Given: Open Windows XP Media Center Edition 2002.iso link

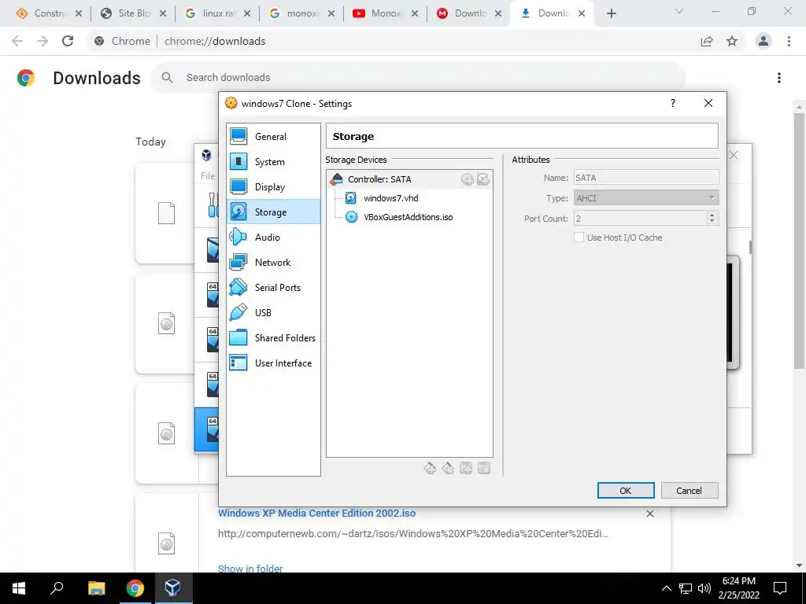Looking at the screenshot, I should point(316,513).
